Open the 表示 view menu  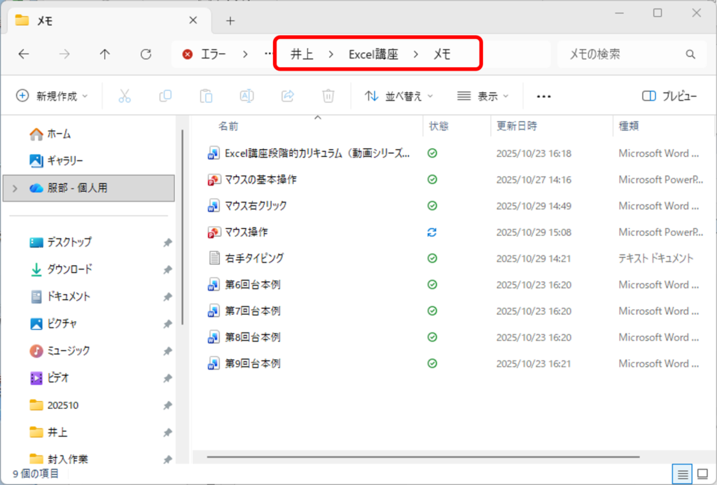[x=482, y=96]
